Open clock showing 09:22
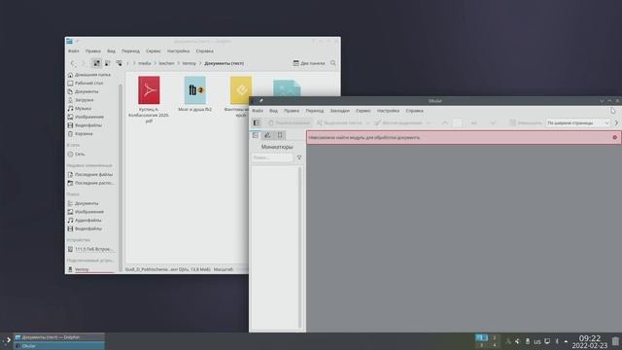 (590, 341)
